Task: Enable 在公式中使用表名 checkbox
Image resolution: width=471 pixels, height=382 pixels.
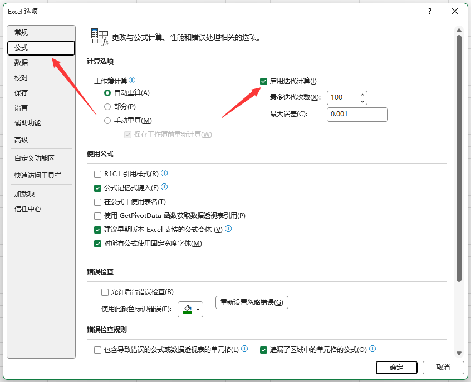Action: click(x=97, y=202)
